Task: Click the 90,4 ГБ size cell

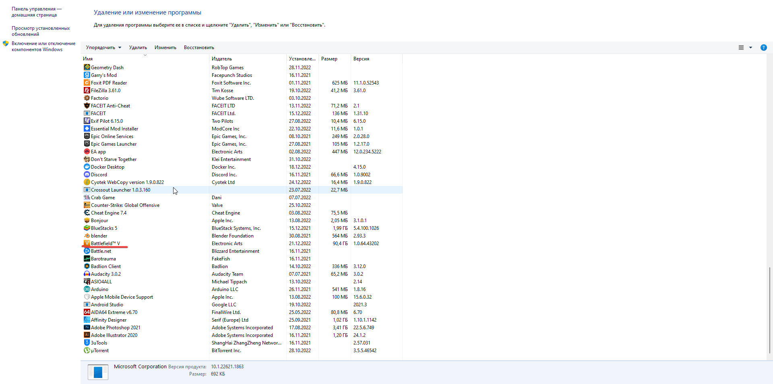Action: (x=340, y=244)
